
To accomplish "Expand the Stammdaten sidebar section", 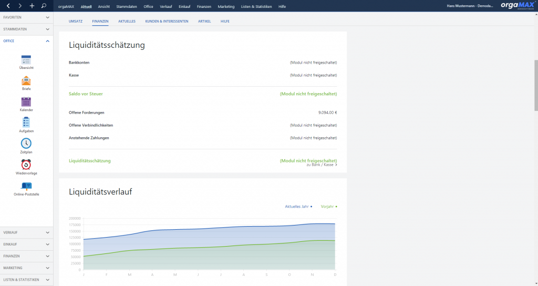I will (26, 29).
